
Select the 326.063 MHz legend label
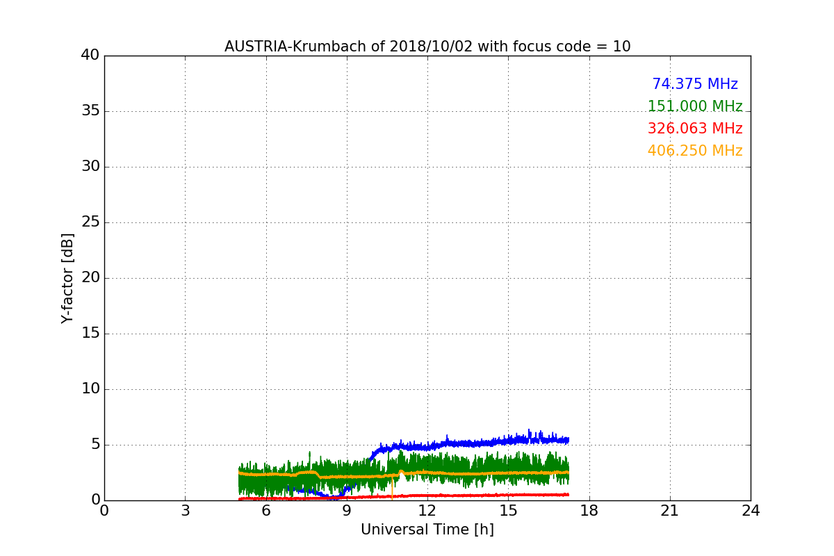[695, 129]
